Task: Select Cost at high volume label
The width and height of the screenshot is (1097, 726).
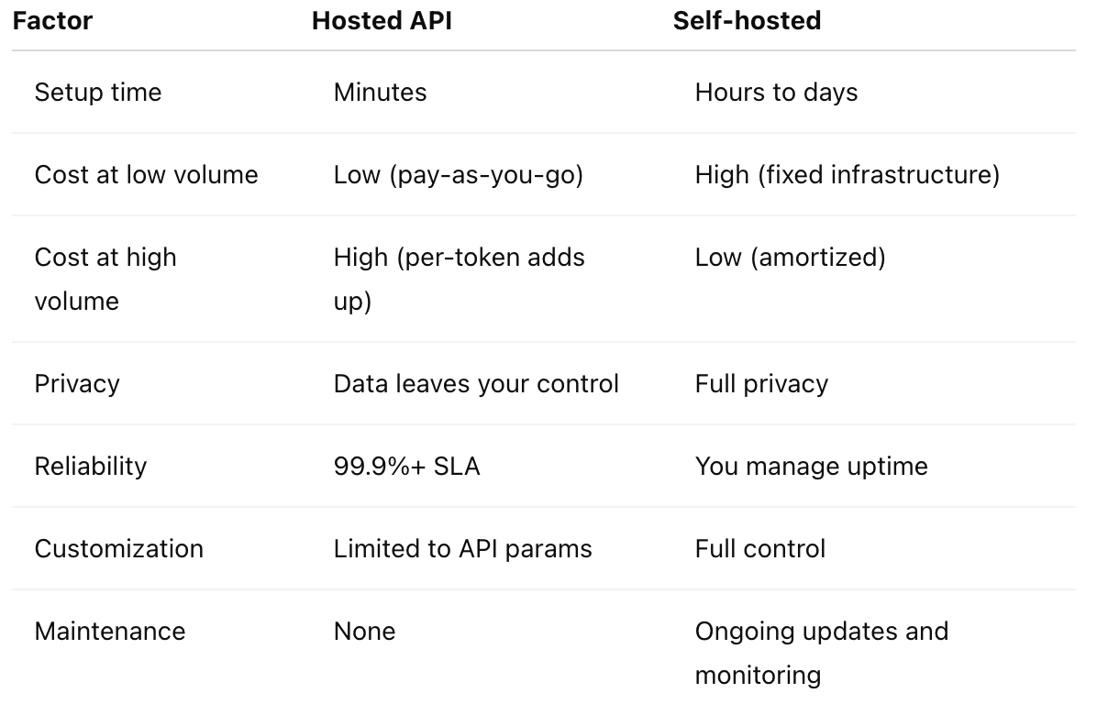Action: (105, 279)
